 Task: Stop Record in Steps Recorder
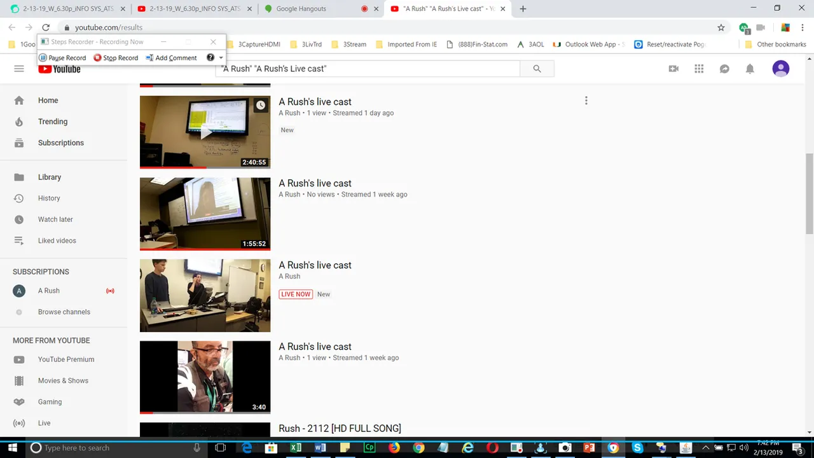click(x=116, y=58)
